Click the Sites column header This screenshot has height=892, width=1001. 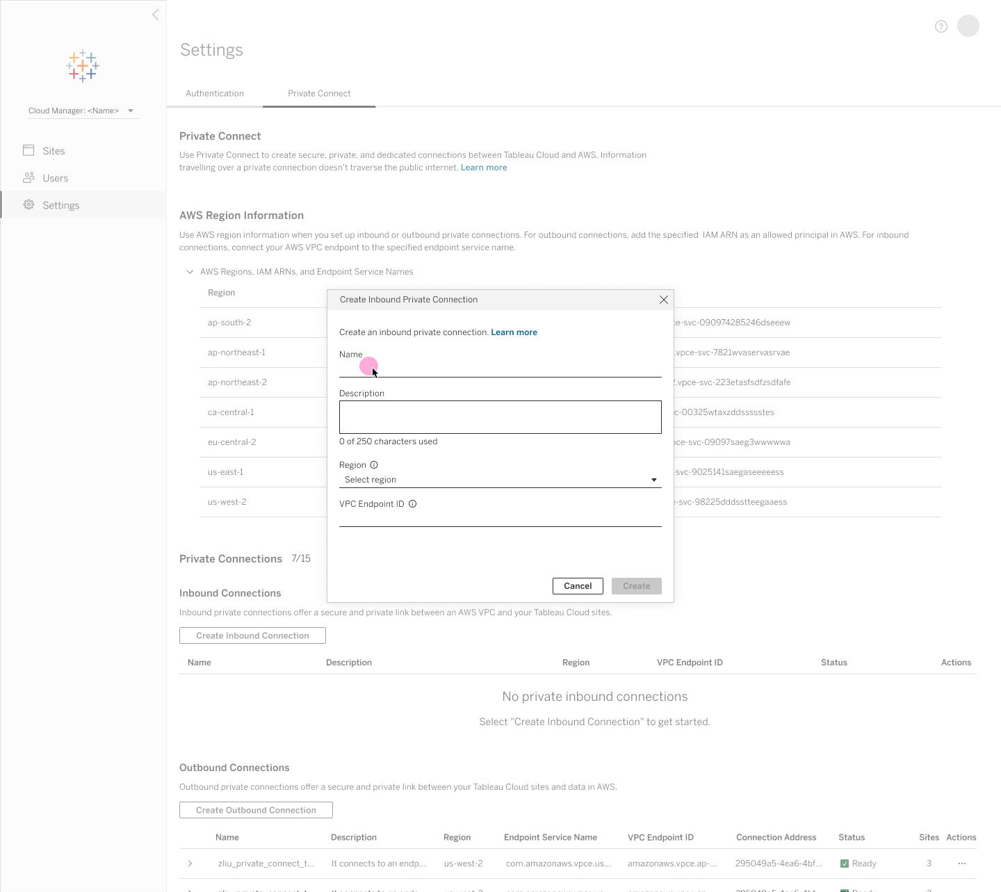(929, 837)
